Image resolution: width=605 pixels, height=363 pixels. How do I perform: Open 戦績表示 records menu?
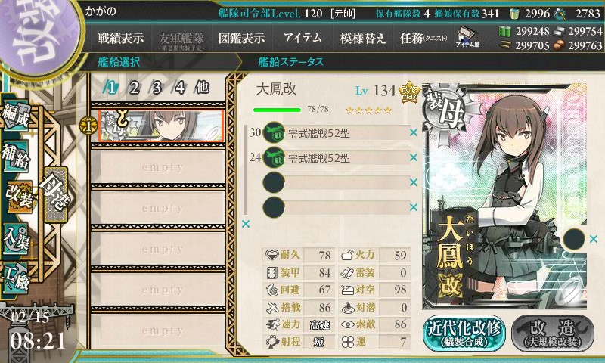click(121, 38)
